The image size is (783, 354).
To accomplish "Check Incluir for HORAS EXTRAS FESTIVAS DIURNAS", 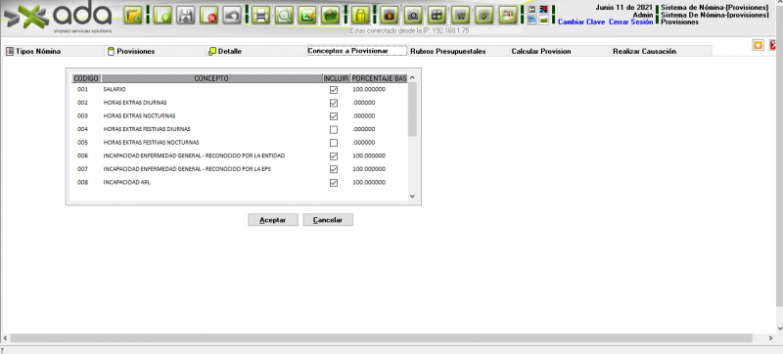I will tap(334, 130).
